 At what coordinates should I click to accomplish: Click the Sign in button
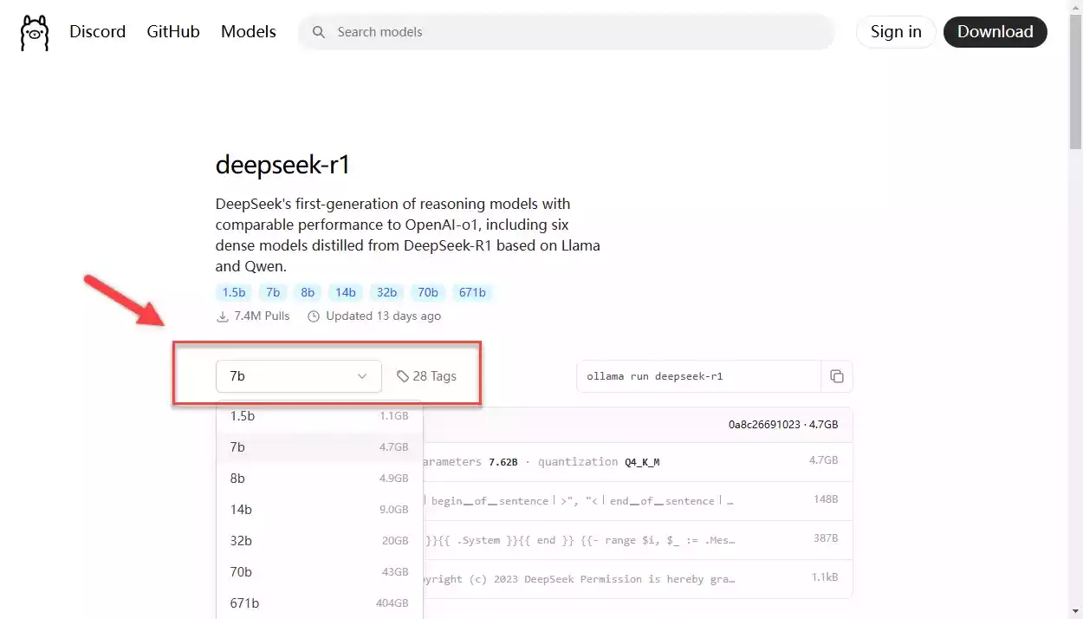point(896,32)
